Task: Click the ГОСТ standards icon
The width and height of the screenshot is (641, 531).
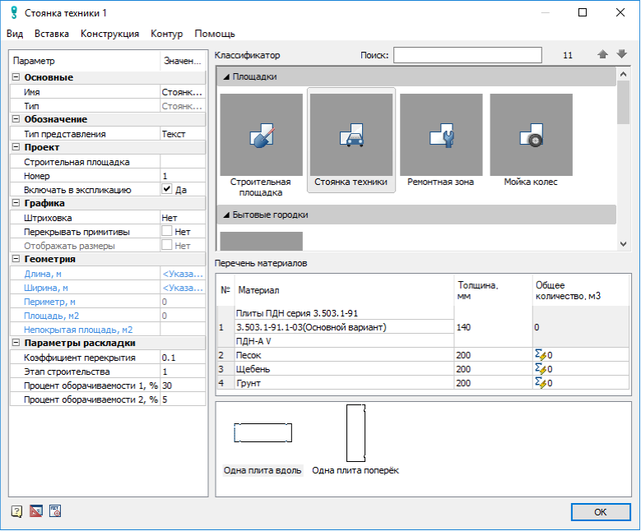Action: tap(55, 511)
